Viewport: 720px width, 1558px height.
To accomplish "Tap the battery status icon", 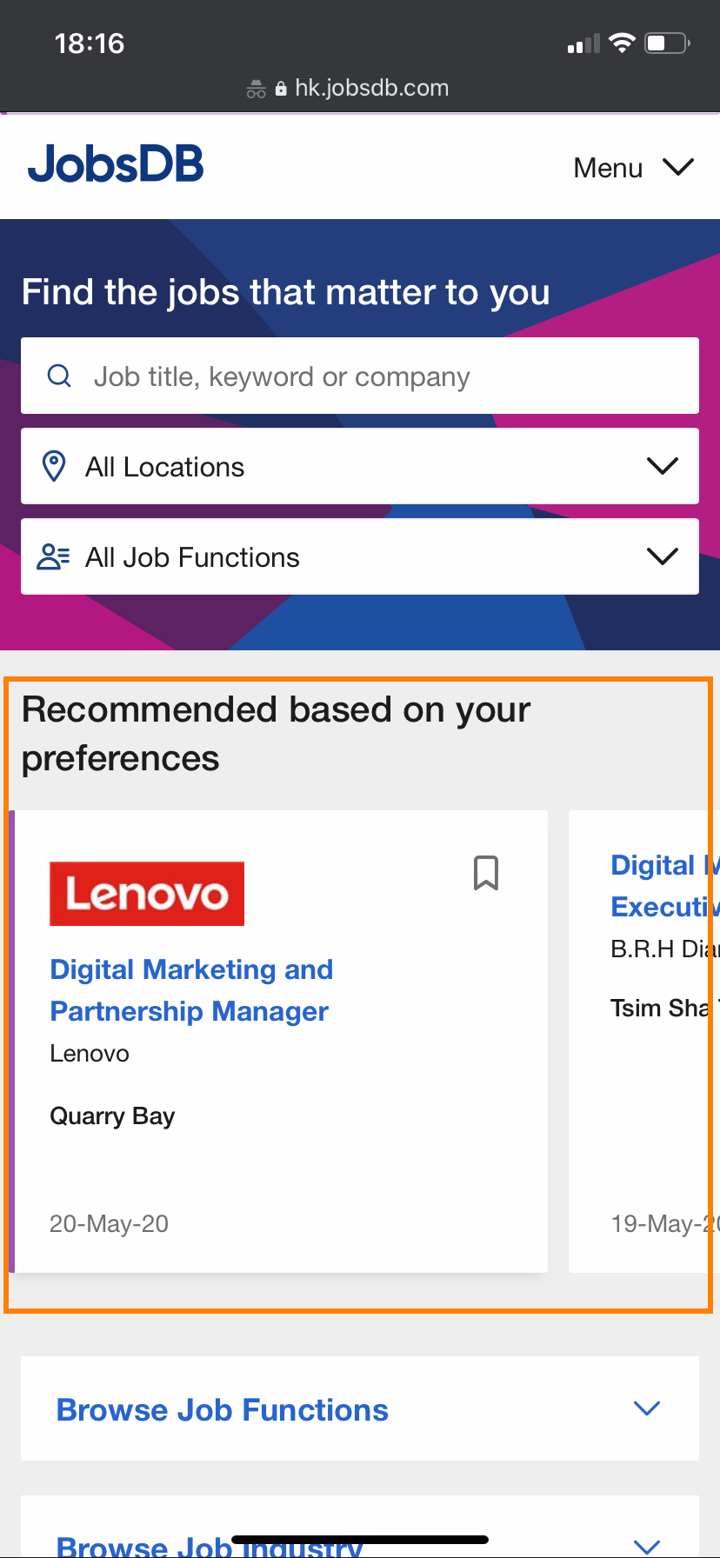I will 667,43.
